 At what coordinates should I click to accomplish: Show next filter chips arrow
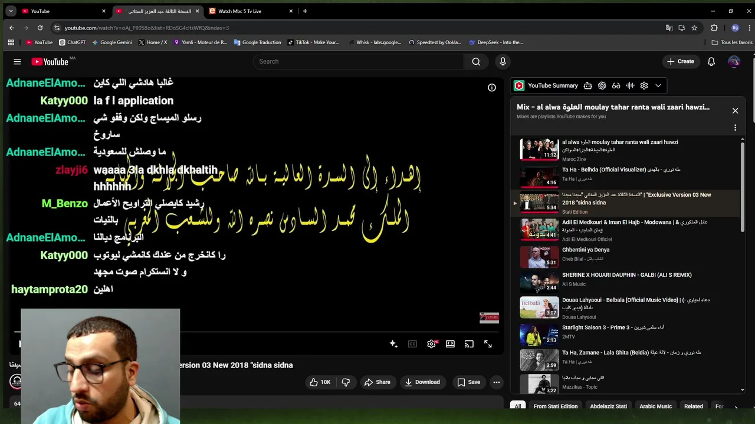(736, 407)
